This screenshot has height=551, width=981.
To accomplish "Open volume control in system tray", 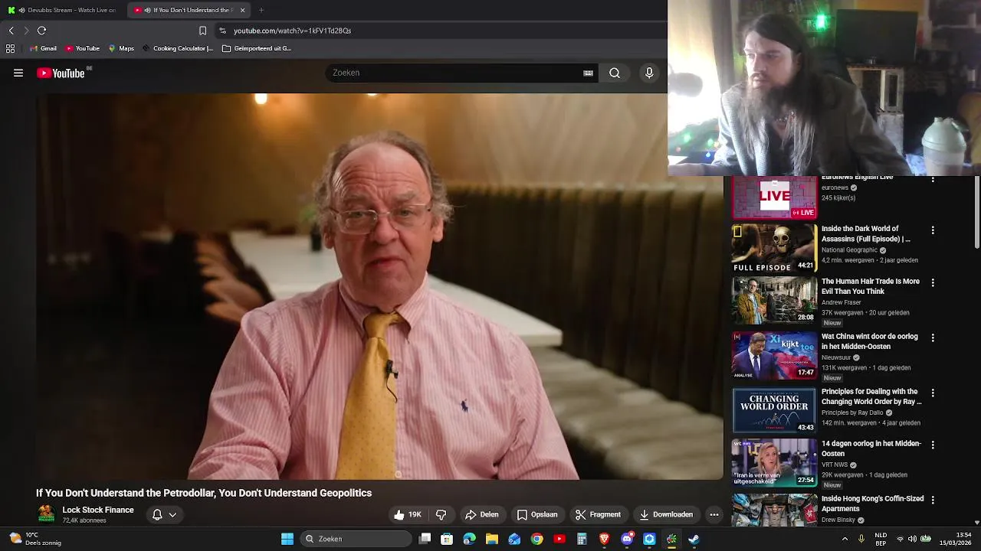I will click(x=914, y=540).
